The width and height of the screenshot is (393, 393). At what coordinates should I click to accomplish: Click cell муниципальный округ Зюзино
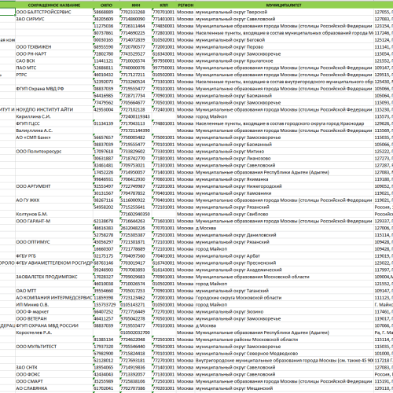(x=285, y=312)
